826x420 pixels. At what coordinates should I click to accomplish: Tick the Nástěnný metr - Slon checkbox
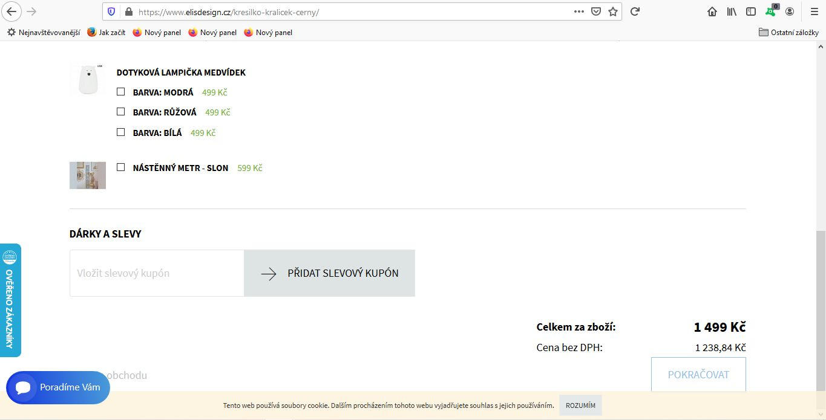point(121,167)
